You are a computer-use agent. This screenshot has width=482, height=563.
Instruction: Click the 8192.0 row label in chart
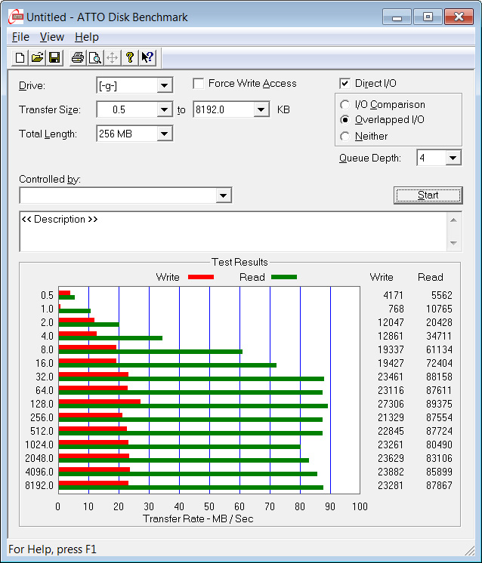pos(39,485)
